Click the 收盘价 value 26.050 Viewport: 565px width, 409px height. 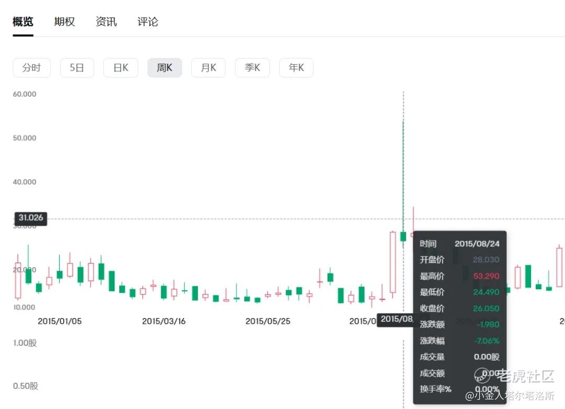[x=486, y=309]
